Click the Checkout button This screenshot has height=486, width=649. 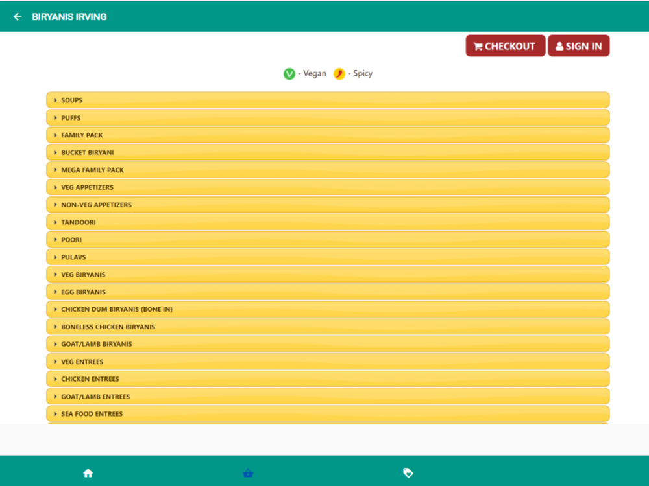tap(505, 46)
